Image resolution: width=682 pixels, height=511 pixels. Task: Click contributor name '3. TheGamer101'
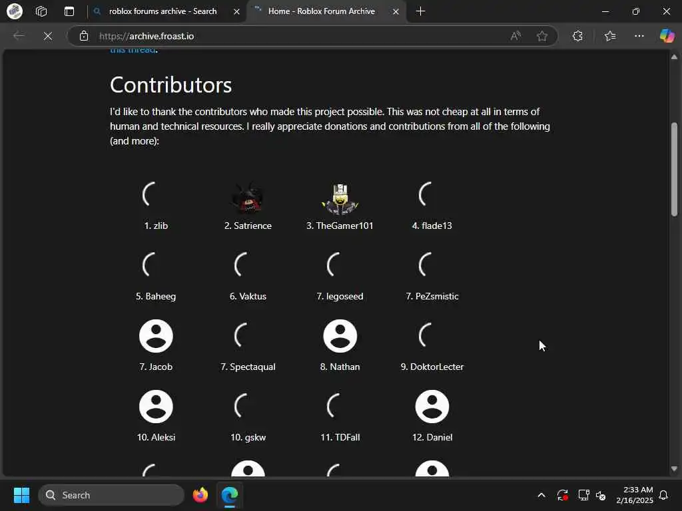point(340,226)
